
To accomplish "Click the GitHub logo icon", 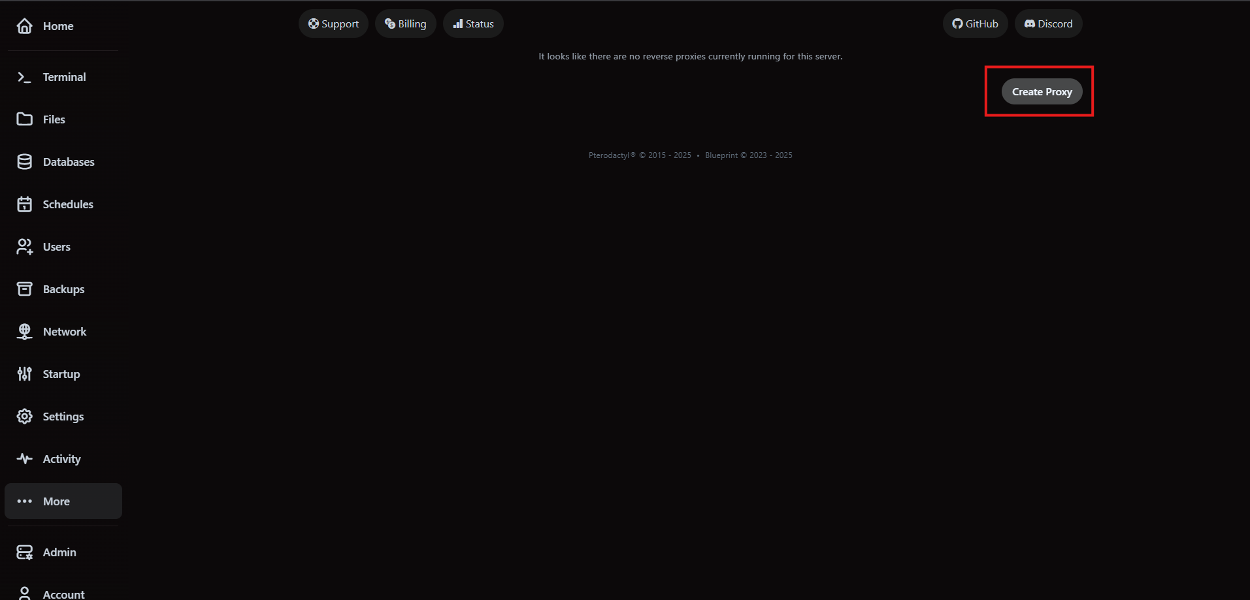I will point(958,24).
